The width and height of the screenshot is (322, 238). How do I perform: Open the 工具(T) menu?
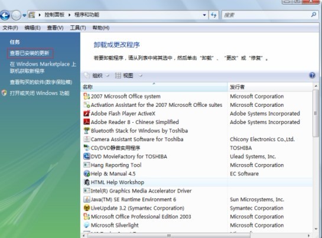click(x=78, y=28)
